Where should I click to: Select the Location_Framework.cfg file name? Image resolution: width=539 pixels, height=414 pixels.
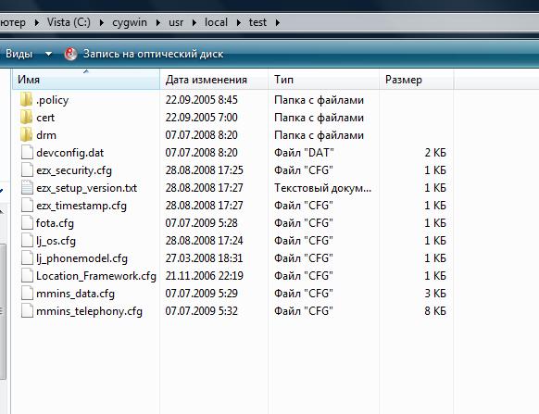click(96, 276)
